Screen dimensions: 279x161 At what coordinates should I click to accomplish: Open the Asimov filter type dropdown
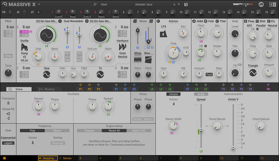coord(173,21)
